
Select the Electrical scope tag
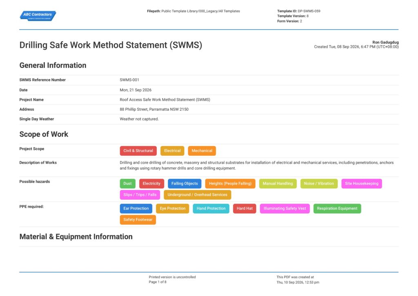click(172, 151)
